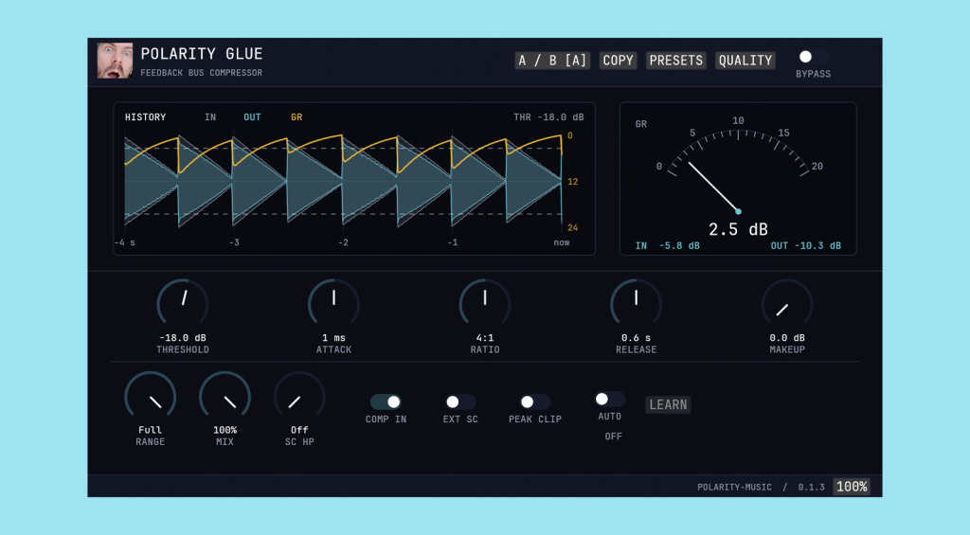Click the MAKEUP knob

(787, 303)
